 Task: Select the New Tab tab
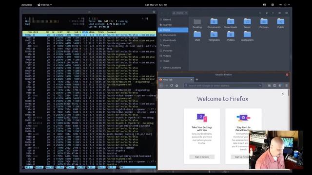(x=176, y=80)
